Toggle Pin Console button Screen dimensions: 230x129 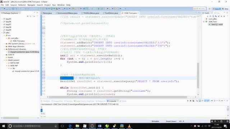point(212,101)
